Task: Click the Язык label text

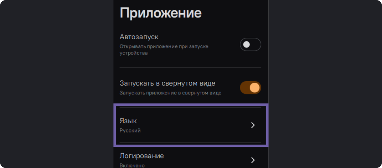Action: (x=128, y=121)
